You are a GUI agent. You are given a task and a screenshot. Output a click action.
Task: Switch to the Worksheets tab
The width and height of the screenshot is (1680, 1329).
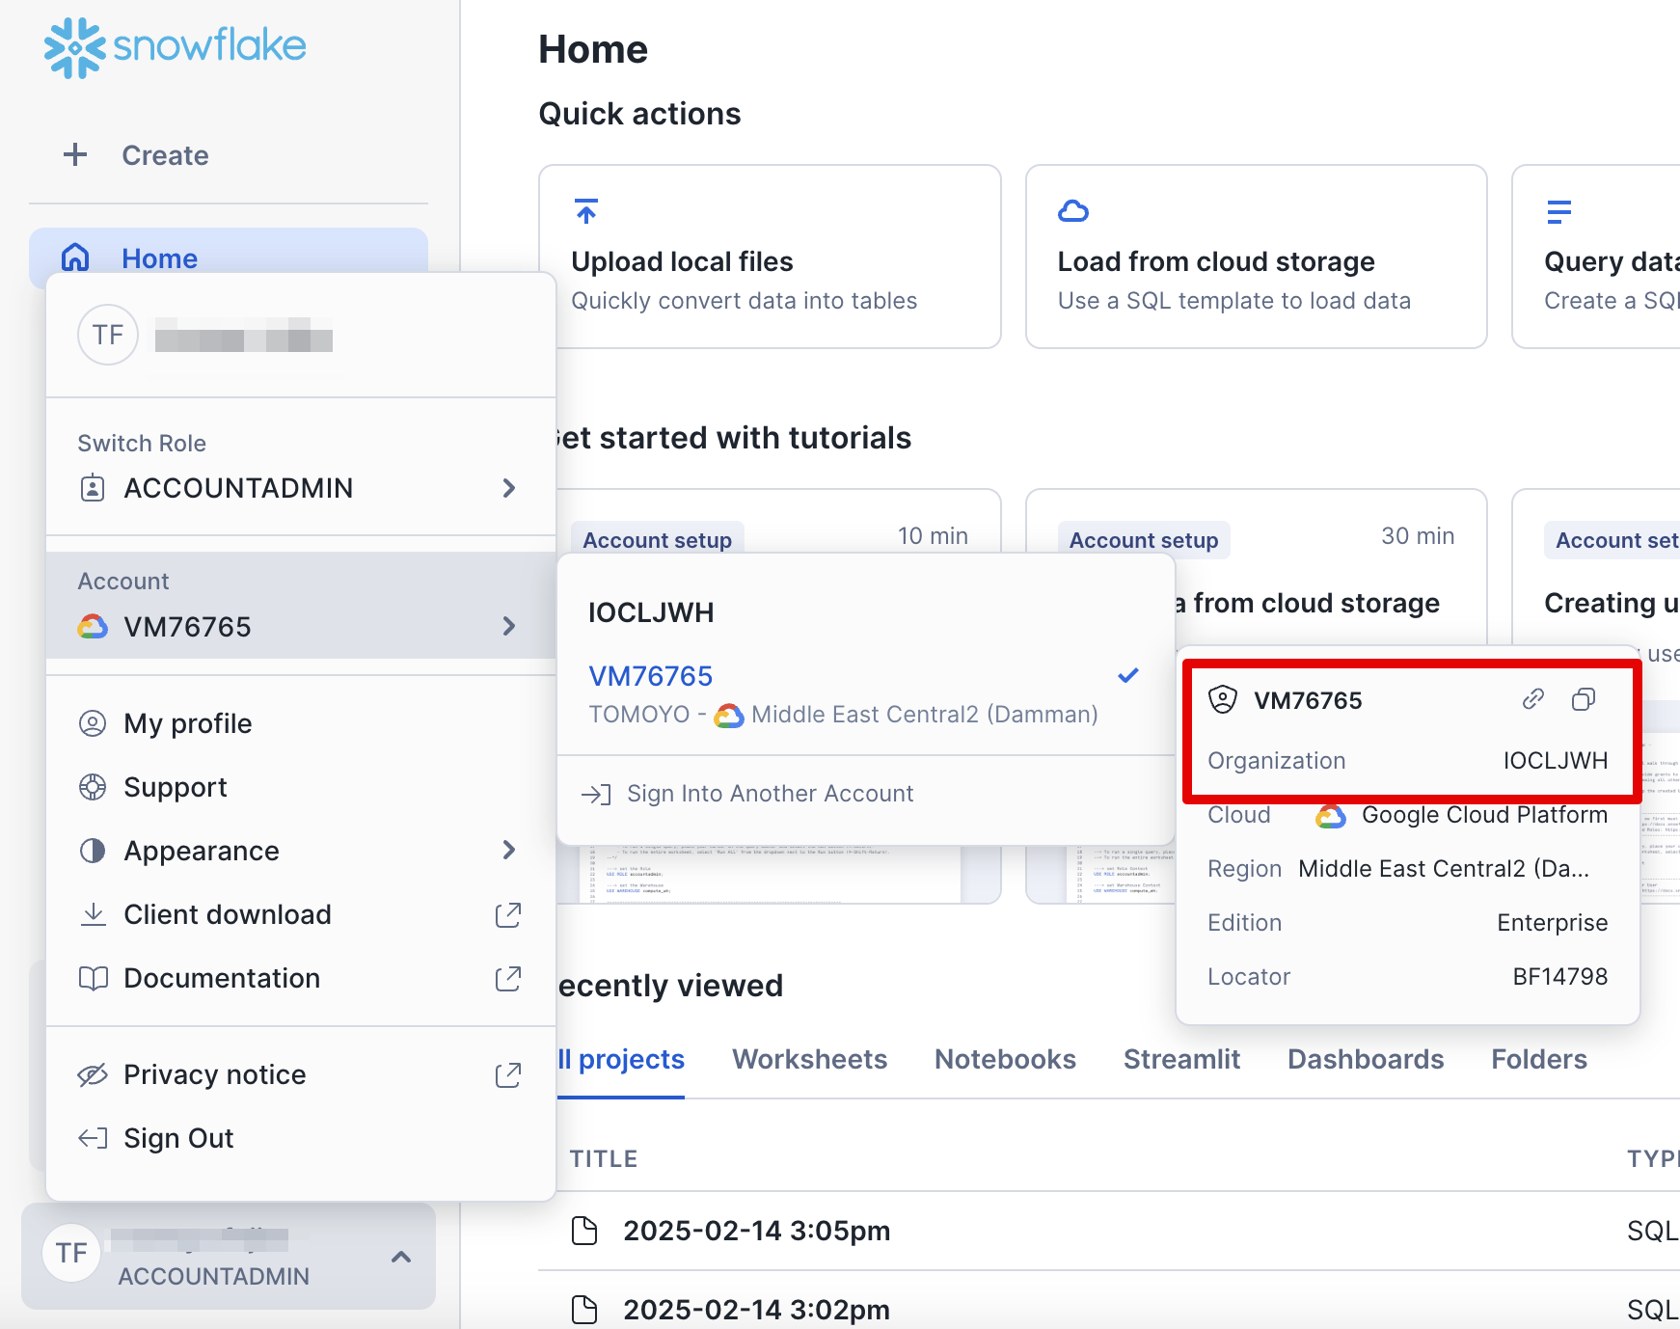pos(809,1059)
